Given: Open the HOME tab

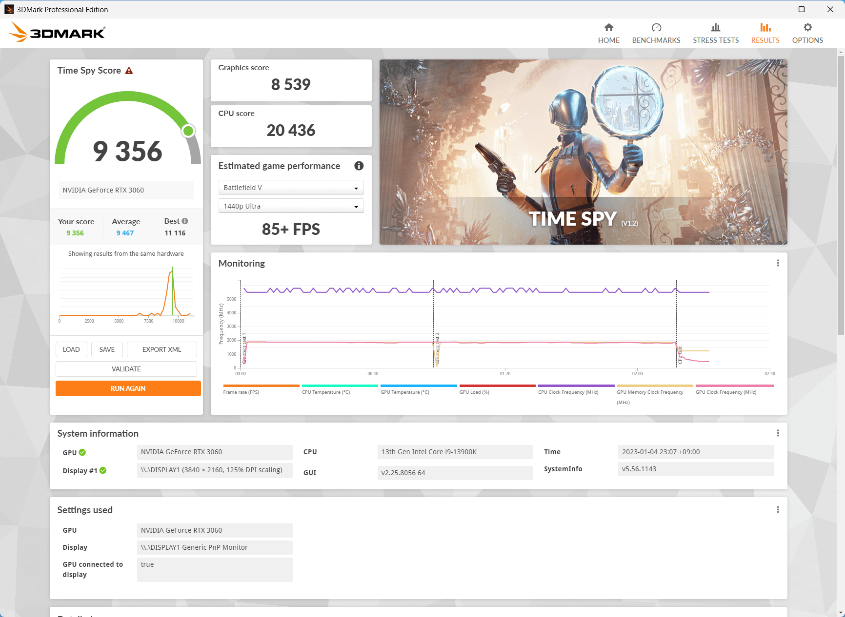Looking at the screenshot, I should coord(608,33).
